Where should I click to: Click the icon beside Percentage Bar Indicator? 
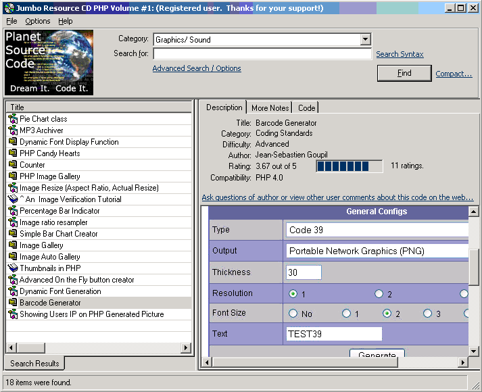[13, 211]
